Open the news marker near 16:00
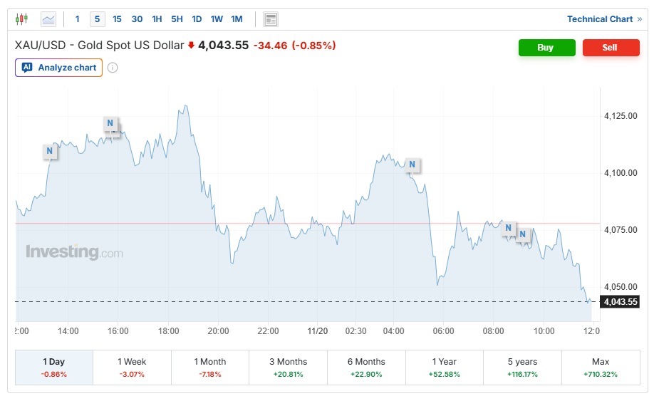 click(110, 123)
